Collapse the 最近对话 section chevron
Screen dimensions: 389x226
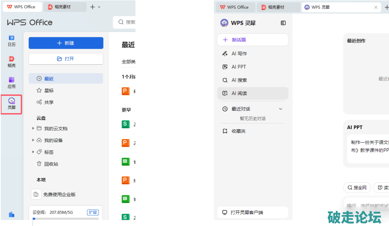pyautogui.click(x=281, y=109)
